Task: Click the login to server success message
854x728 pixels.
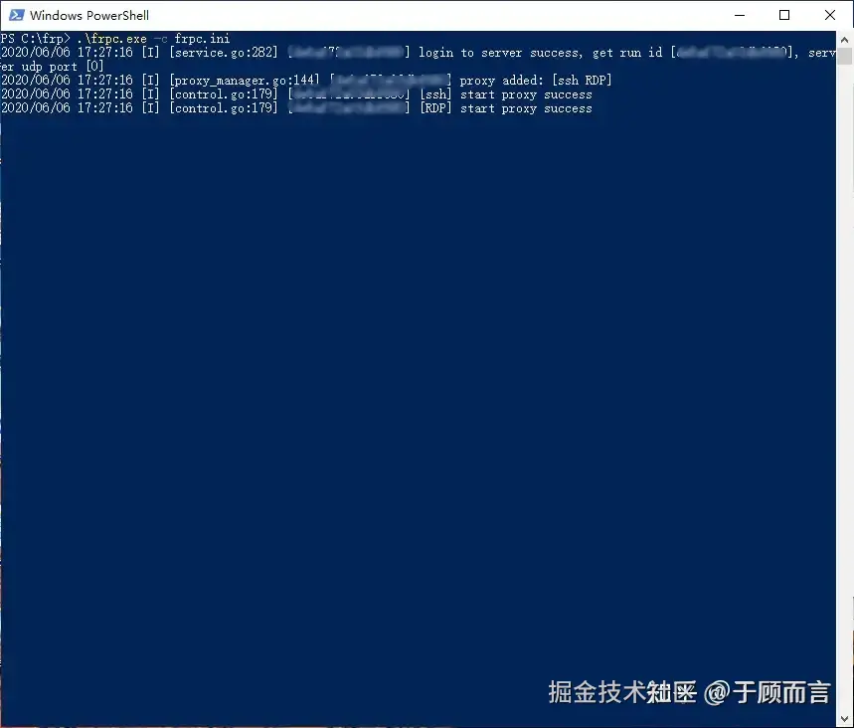Action: click(x=500, y=53)
